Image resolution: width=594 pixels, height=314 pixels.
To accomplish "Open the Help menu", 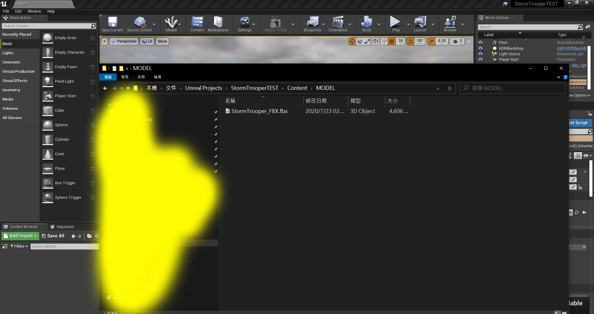I will click(x=51, y=11).
